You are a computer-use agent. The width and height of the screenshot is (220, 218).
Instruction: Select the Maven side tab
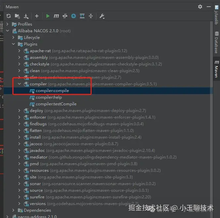tap(216, 69)
